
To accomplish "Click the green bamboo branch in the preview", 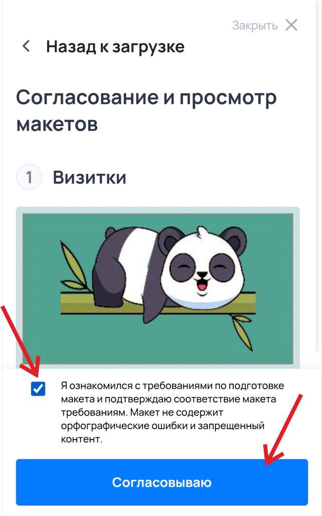I will click(157, 303).
